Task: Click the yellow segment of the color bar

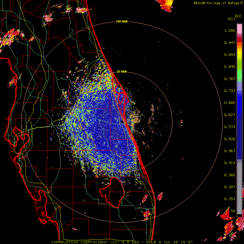Action: click(239, 53)
